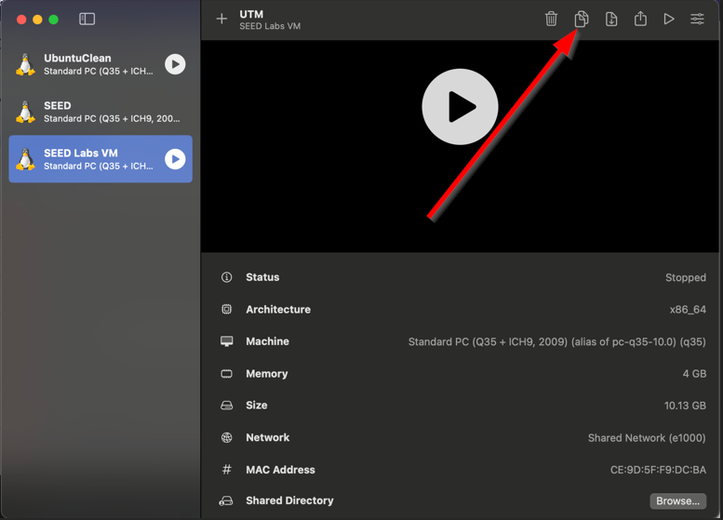This screenshot has height=520, width=723.
Task: Click the MAC Address hash icon
Action: (x=226, y=470)
